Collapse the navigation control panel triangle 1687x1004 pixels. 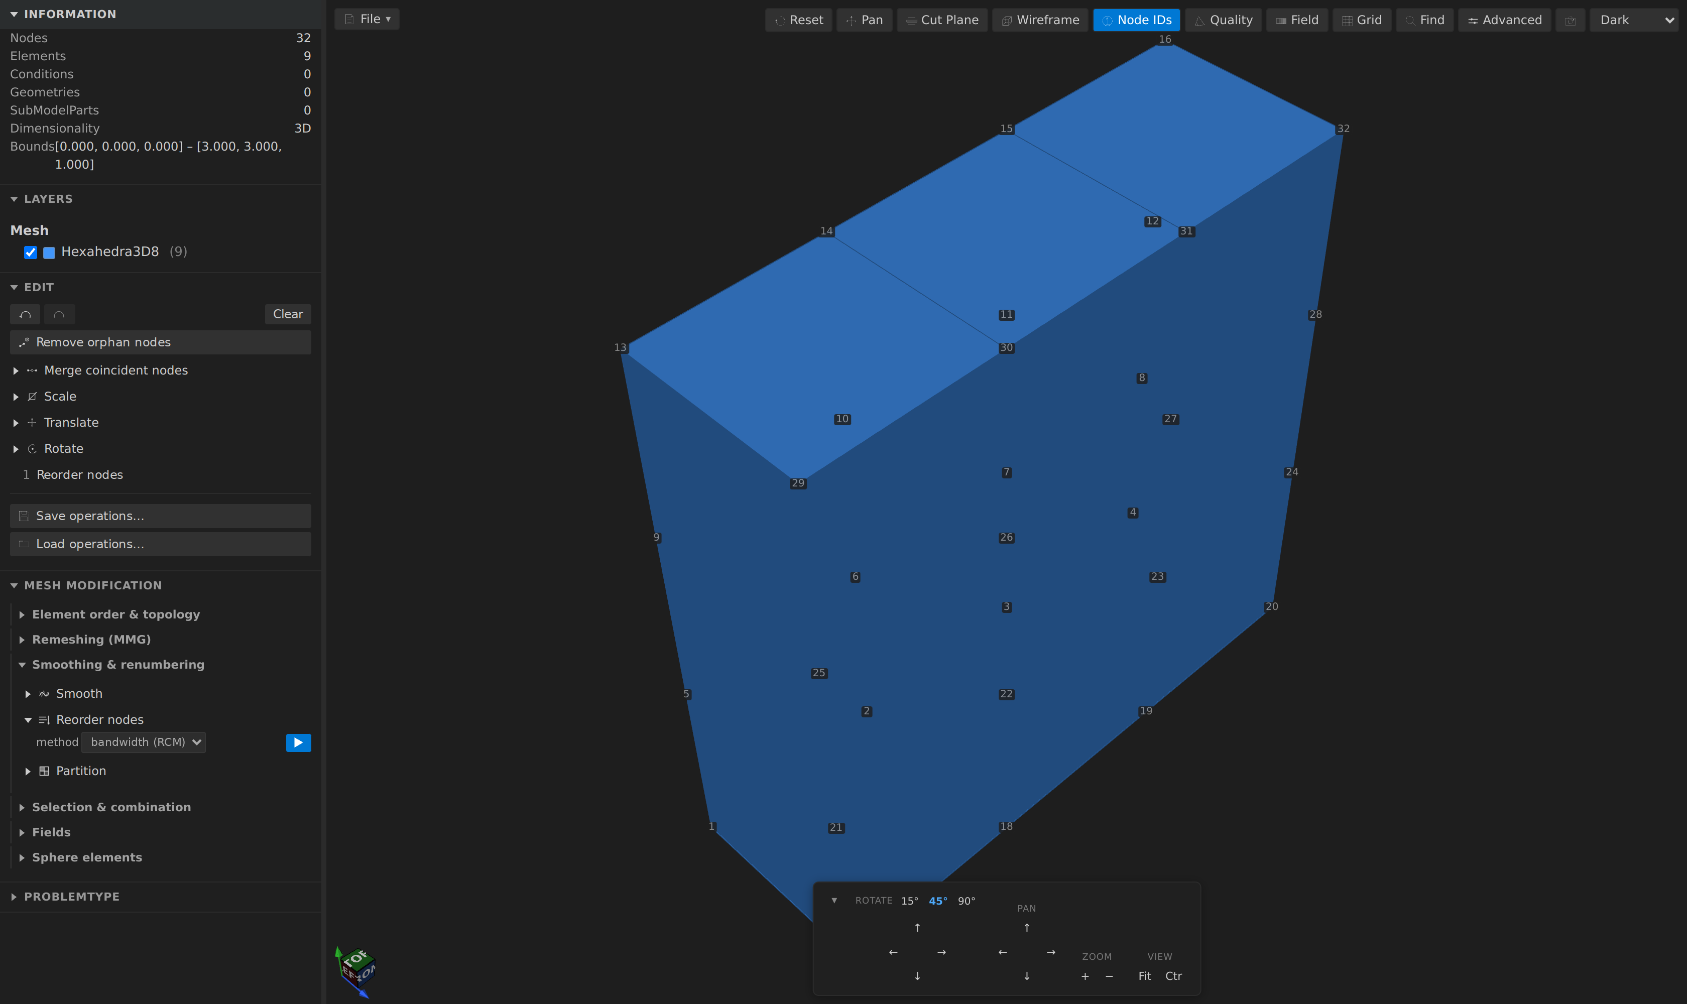coord(834,901)
